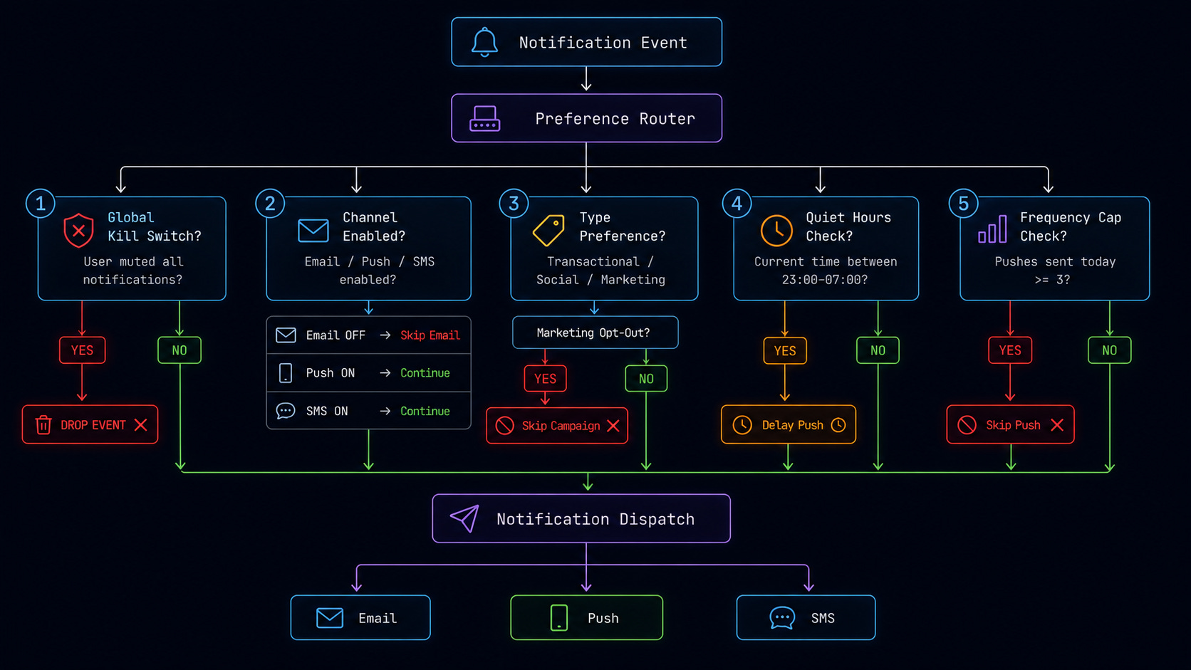Click the SMS ON label
The height and width of the screenshot is (670, 1191).
point(327,411)
